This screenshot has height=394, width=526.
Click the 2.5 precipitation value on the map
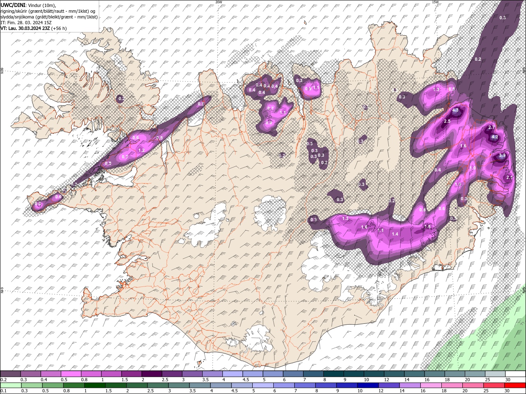447,121
